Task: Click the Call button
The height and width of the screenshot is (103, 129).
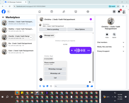Action: click(x=55, y=78)
